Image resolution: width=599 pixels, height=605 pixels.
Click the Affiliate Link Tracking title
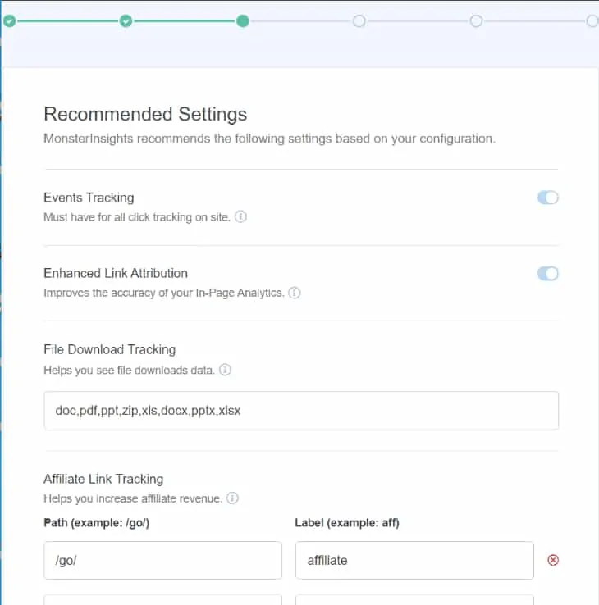coord(103,479)
